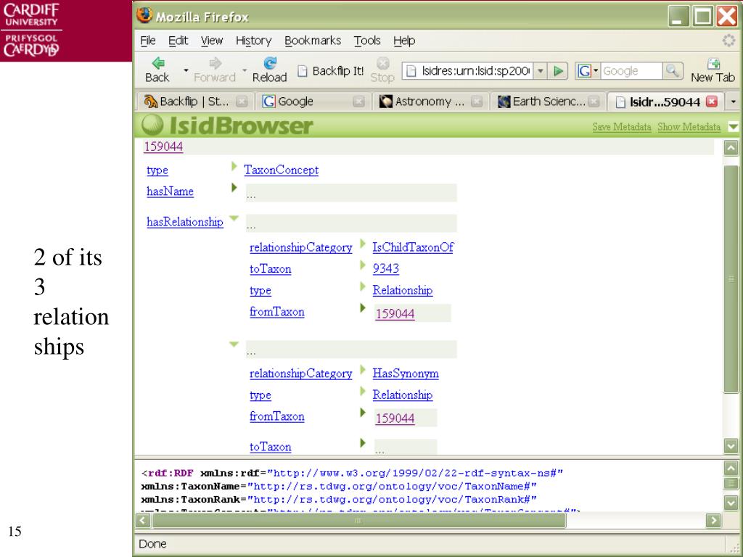Click the Forward arrow button
Viewport: 743px width, 557px height.
pyautogui.click(x=215, y=70)
